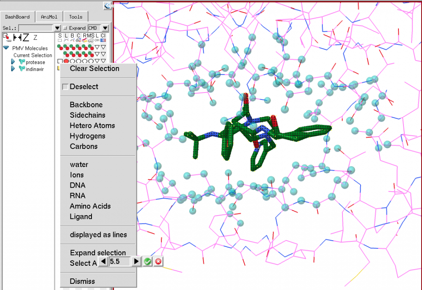Toggle PMV Molecules lines display dots
This screenshot has height=290, width=422.
[x=66, y=47]
